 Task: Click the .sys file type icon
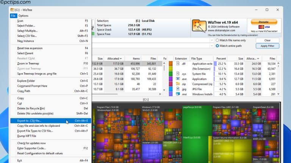coord(178,74)
